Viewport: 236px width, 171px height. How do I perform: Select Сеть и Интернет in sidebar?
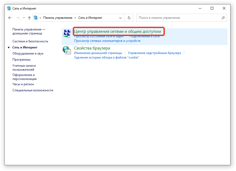pos(25,47)
